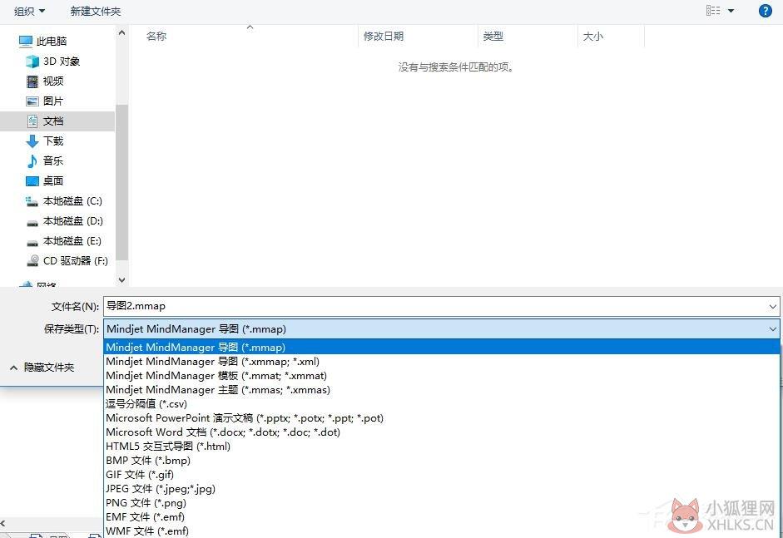
Task: Open the 组织 menu
Action: point(29,11)
